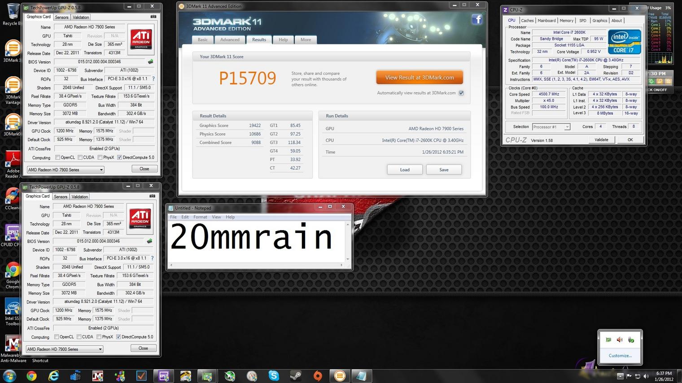Take a screenshot using upper GPU-Z camera icon

153,17
